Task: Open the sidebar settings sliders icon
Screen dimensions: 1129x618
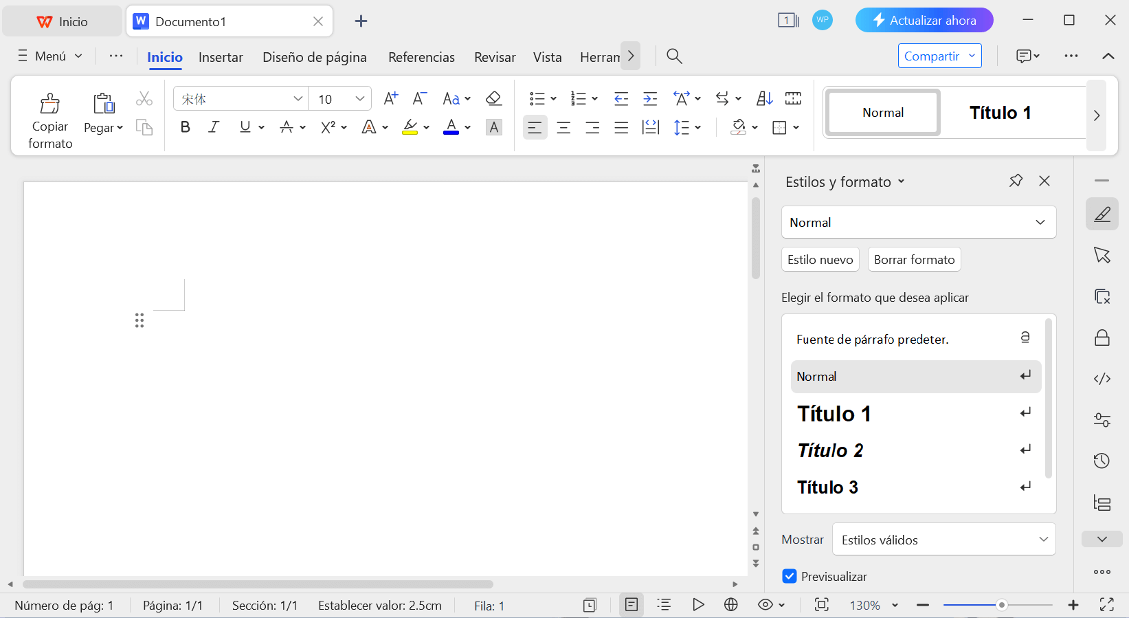Action: [1102, 420]
